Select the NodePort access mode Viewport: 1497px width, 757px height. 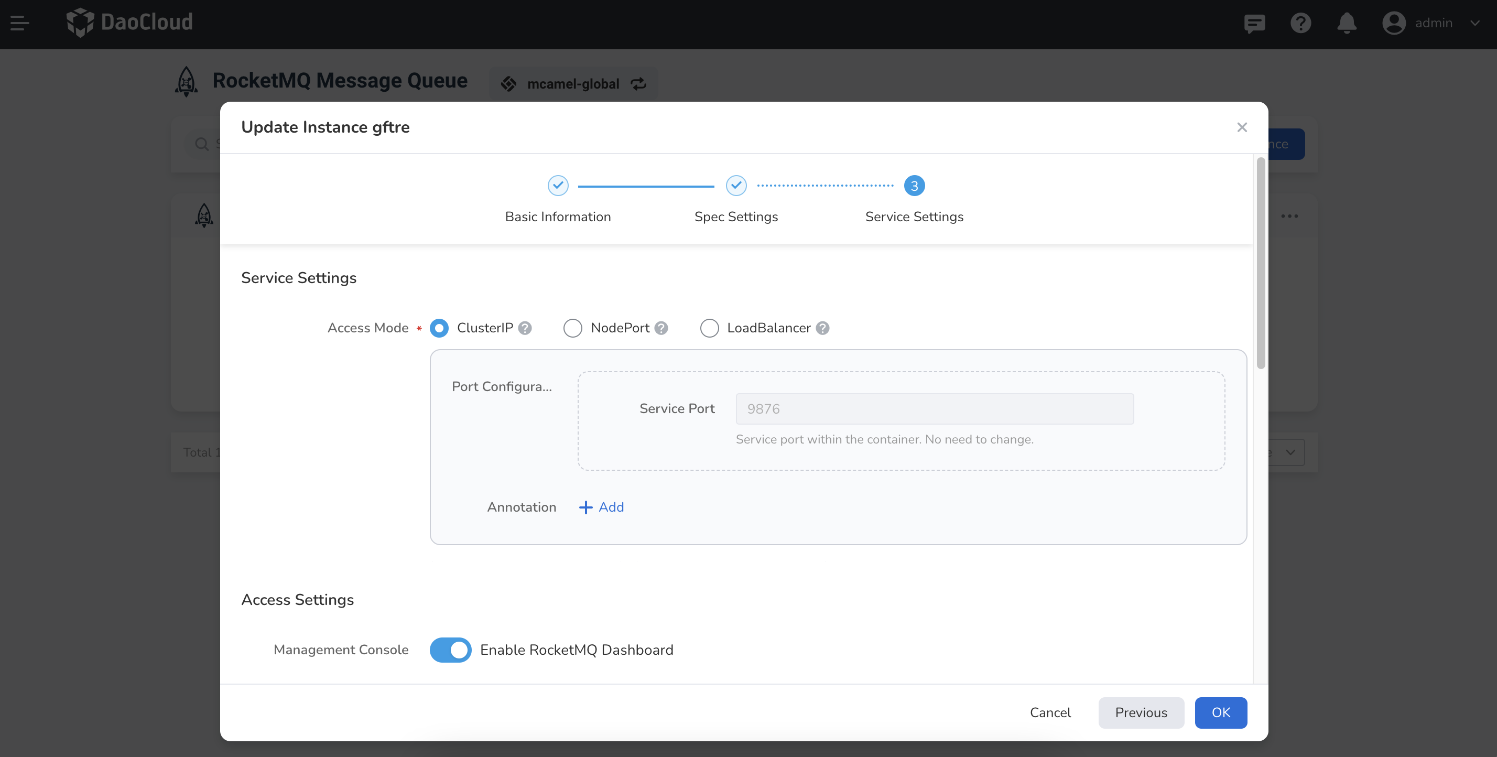(573, 328)
